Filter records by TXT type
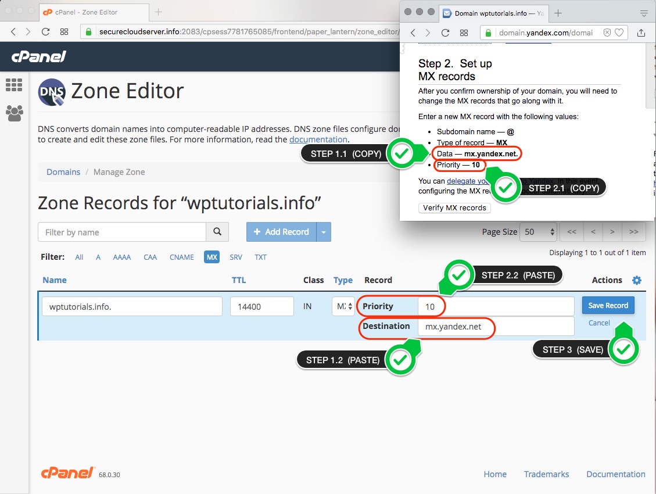 click(261, 257)
